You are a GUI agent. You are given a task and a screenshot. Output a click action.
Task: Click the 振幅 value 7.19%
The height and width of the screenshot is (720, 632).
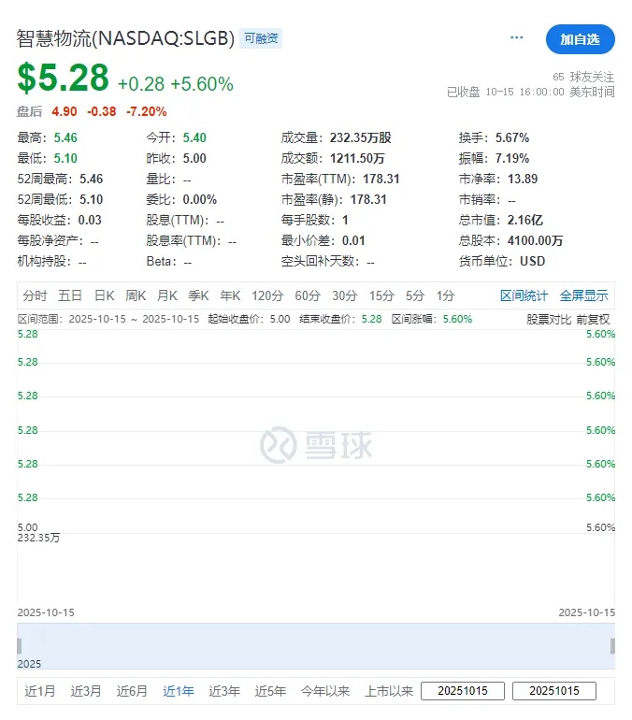(x=512, y=158)
